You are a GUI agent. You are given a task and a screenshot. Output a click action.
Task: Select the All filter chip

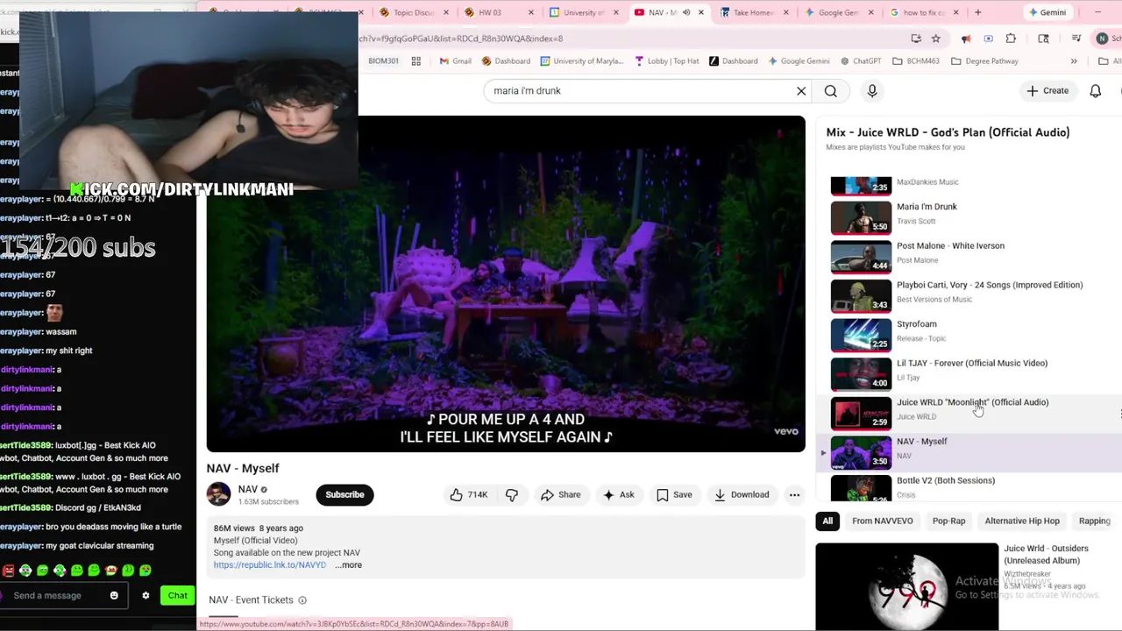pyautogui.click(x=827, y=521)
